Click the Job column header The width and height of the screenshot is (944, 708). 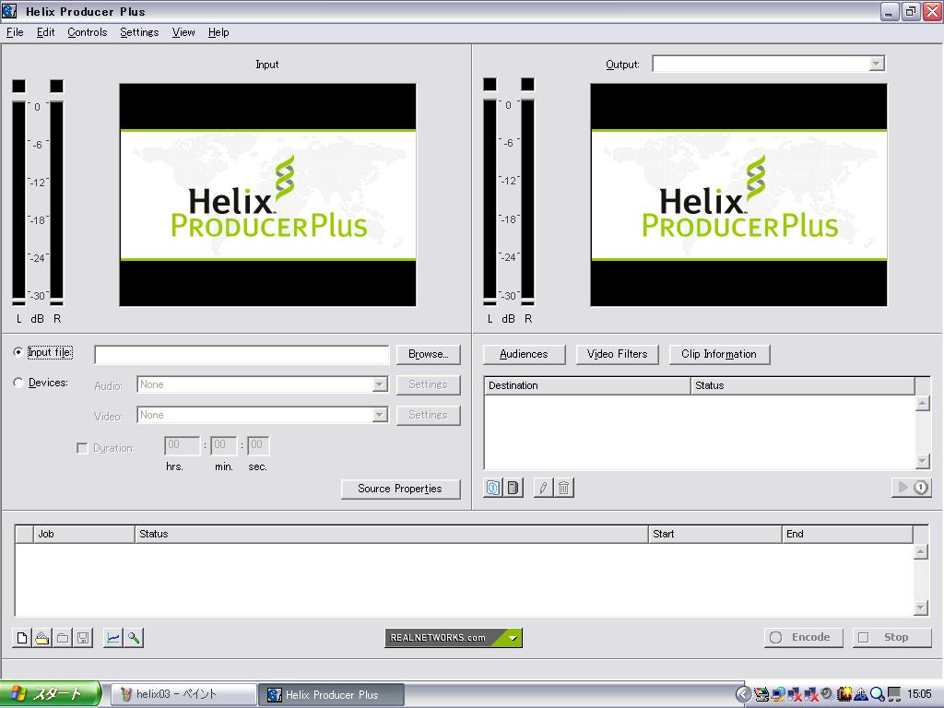pyautogui.click(x=84, y=534)
